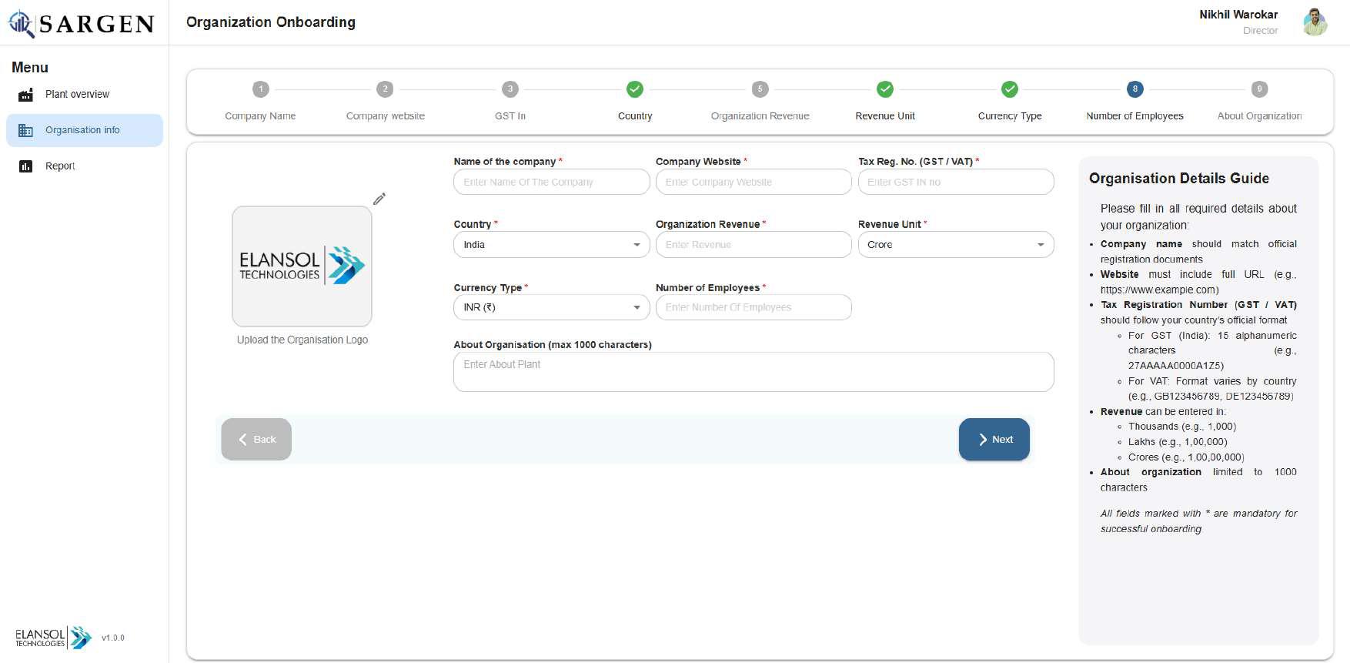Click the Report chart icon
The width and height of the screenshot is (1350, 663).
[x=25, y=166]
